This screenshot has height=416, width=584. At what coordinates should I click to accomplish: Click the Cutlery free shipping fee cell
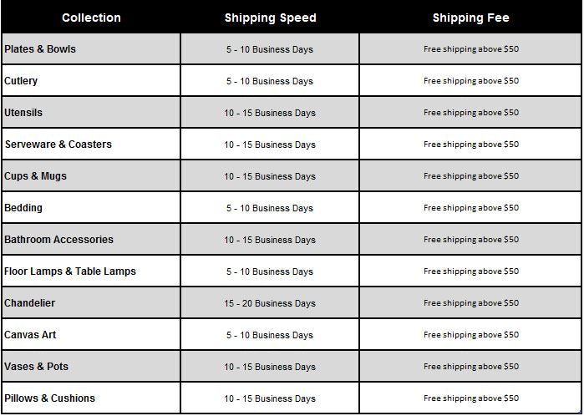(x=471, y=81)
